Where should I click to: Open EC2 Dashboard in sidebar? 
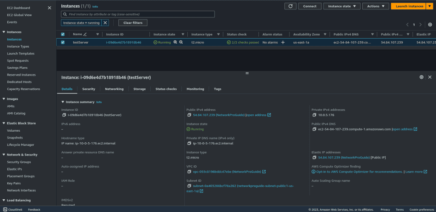coord(18,8)
